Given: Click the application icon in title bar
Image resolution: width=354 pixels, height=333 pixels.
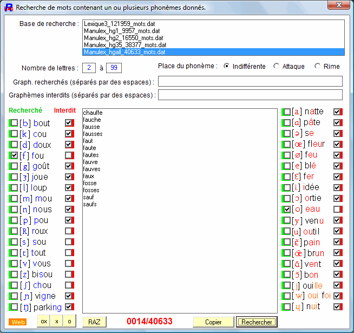Looking at the screenshot, I should tap(9, 8).
